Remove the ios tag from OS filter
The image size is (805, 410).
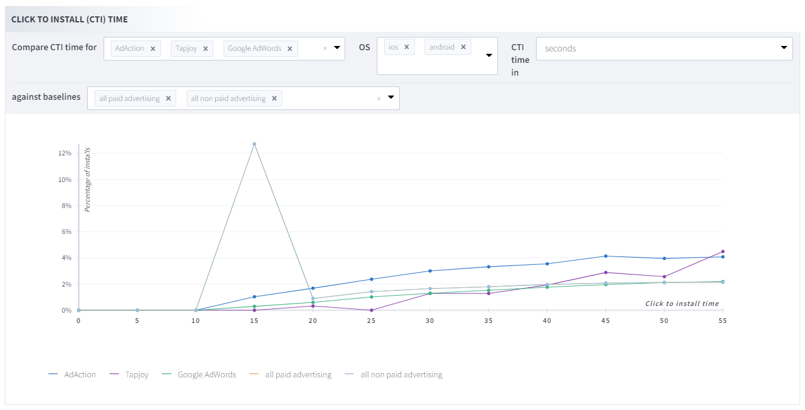pyautogui.click(x=406, y=47)
